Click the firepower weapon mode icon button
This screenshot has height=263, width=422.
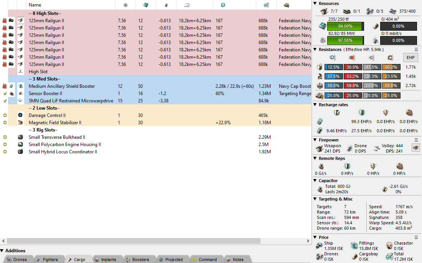415,148
